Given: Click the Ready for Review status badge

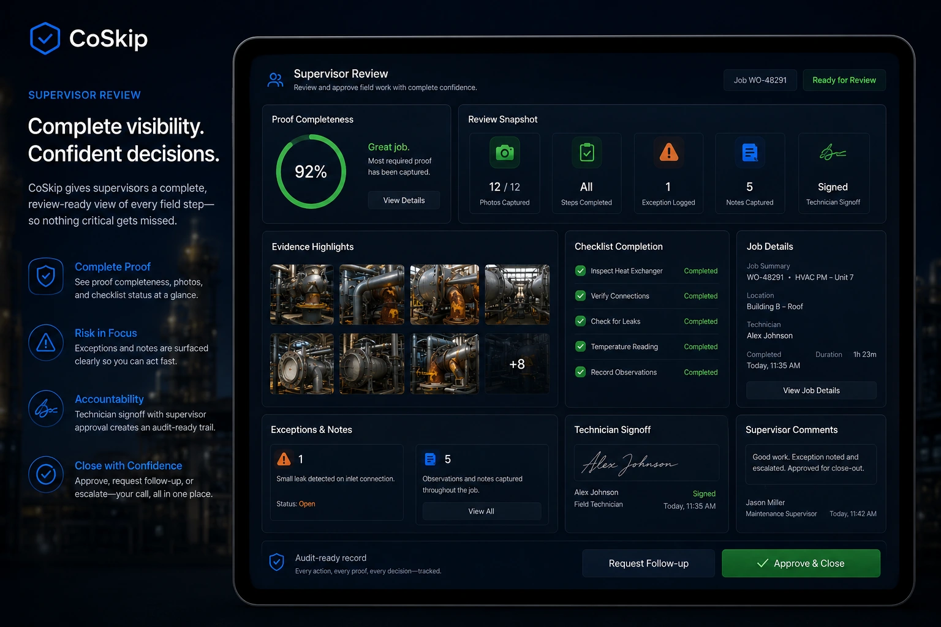Looking at the screenshot, I should (x=844, y=80).
